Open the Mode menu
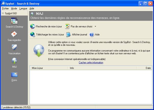 (14, 9)
